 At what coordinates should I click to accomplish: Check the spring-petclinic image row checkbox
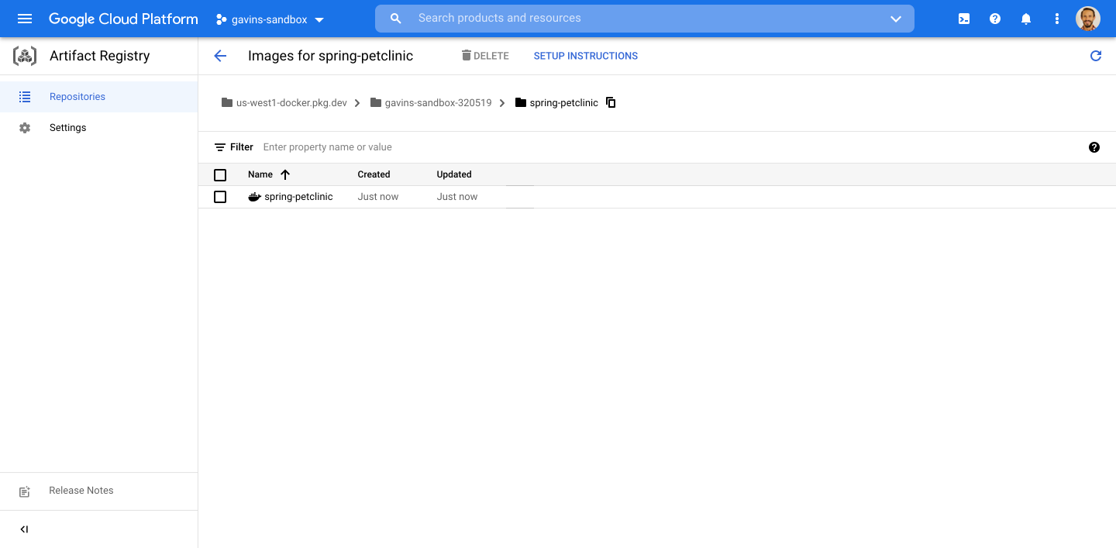point(220,196)
